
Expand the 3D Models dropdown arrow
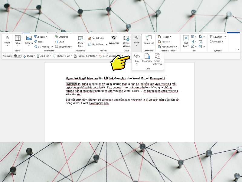coord(52,47)
